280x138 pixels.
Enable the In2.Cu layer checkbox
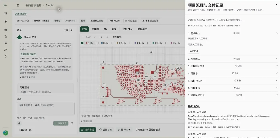(x=131, y=43)
